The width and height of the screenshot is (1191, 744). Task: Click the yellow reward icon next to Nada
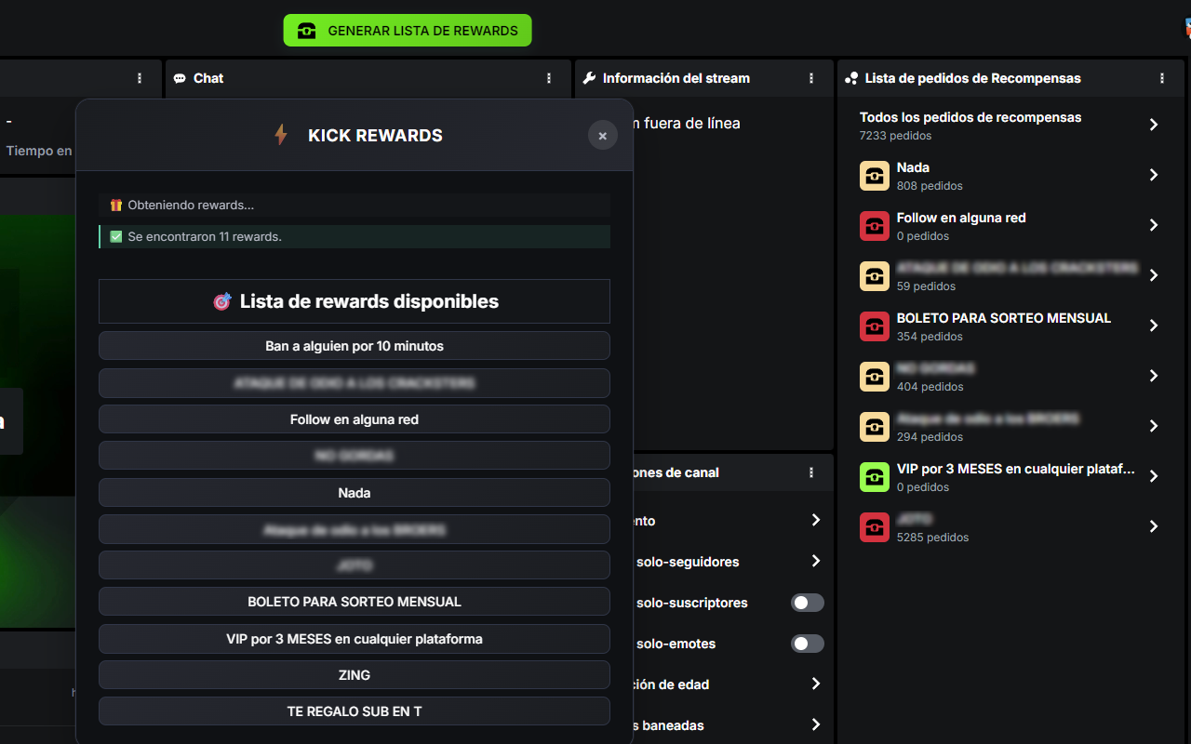(875, 175)
